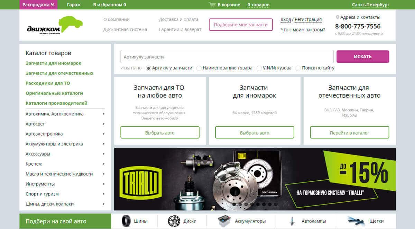Select the Наименованию товара search option
This screenshot has height=229, width=415.
[x=199, y=68]
